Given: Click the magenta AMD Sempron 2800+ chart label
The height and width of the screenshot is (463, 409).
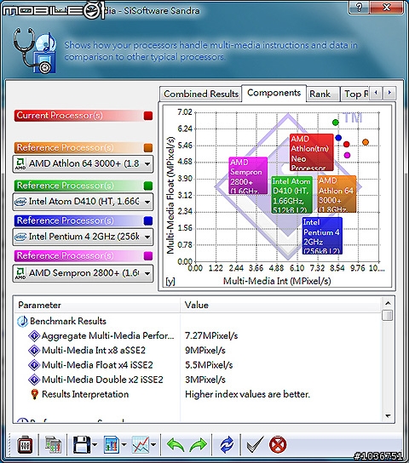Looking at the screenshot, I should click(248, 175).
